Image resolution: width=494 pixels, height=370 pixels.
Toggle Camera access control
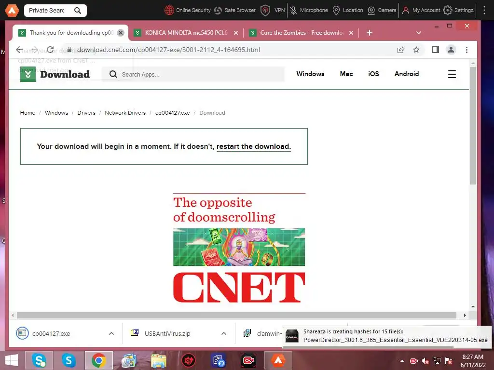pos(382,11)
